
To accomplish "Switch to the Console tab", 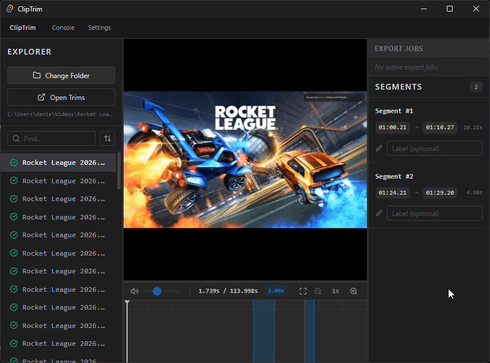I will point(63,28).
